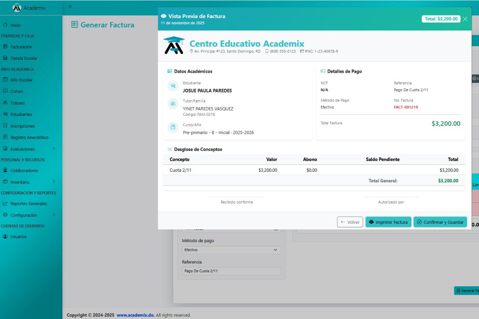This screenshot has width=479, height=319.
Task: Expand the Configuración submenu
Action: point(54,215)
